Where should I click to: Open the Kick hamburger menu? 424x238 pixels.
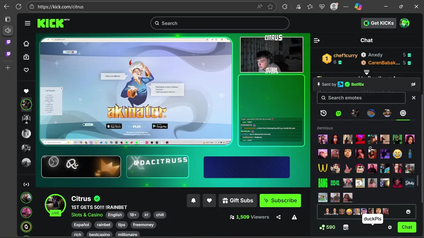click(27, 23)
